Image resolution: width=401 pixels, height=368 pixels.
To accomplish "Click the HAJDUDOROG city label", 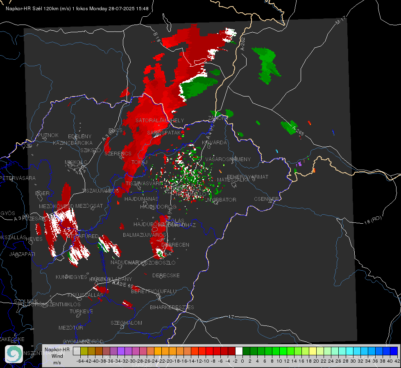I will click(158, 206).
